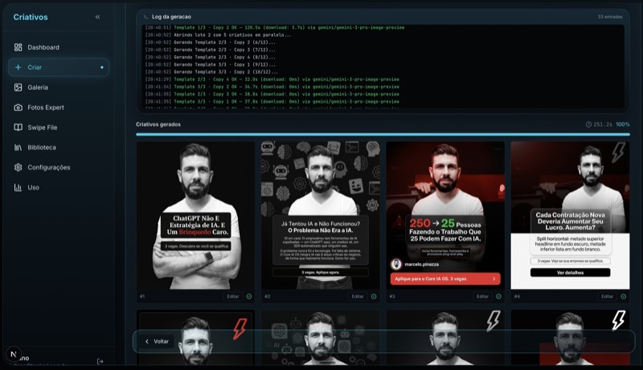Click the Fotos Expert camera icon

click(18, 108)
